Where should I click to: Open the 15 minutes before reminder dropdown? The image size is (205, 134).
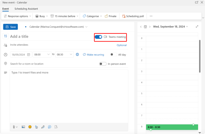[x=64, y=16]
